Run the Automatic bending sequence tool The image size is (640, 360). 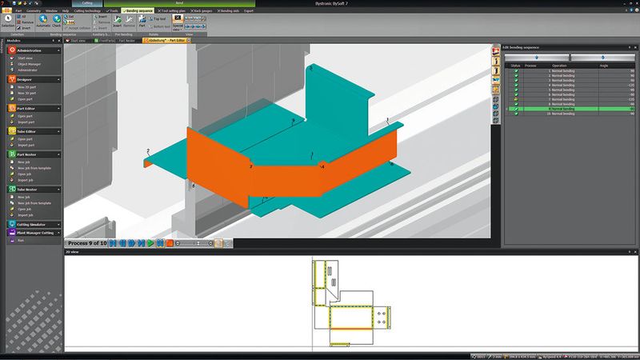[x=45, y=21]
